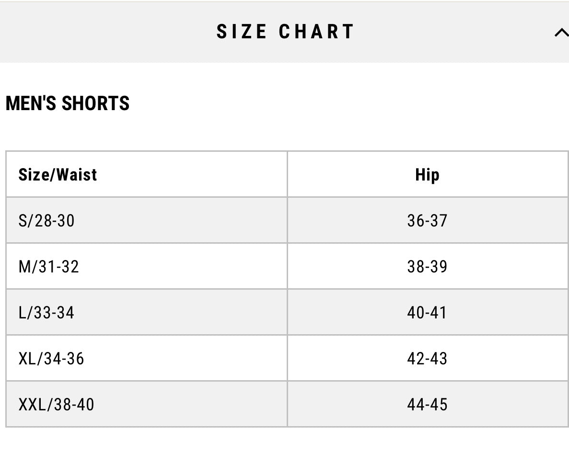Click the M/31-32 size cell
The height and width of the screenshot is (452, 569).
[48, 267]
